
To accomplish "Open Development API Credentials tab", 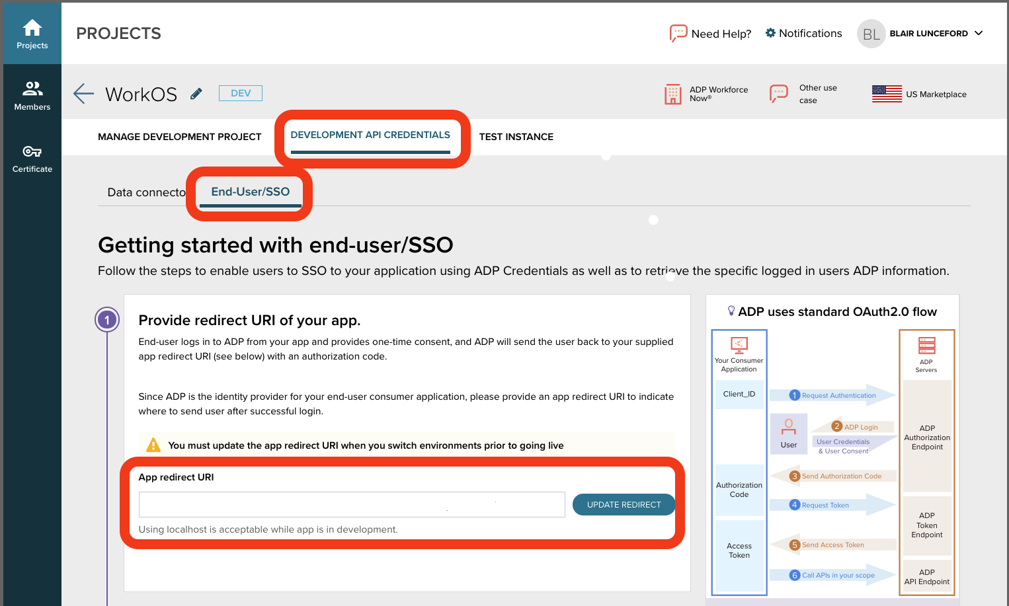I will click(370, 135).
